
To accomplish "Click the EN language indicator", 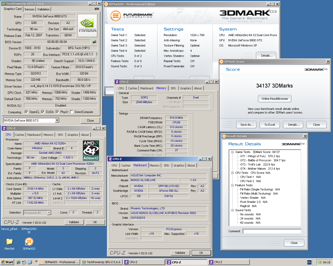I will 309,262.
